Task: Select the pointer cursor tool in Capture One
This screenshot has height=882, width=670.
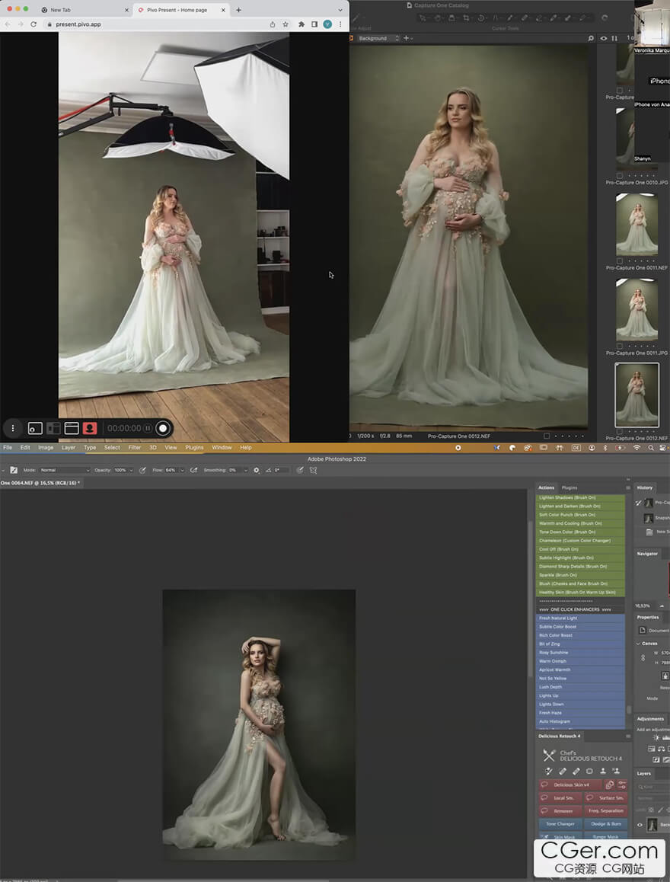Action: [423, 18]
